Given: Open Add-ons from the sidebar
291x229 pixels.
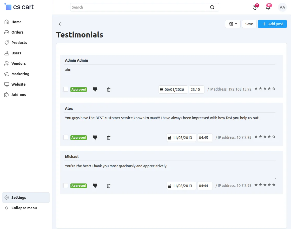Looking at the screenshot, I should [18, 95].
